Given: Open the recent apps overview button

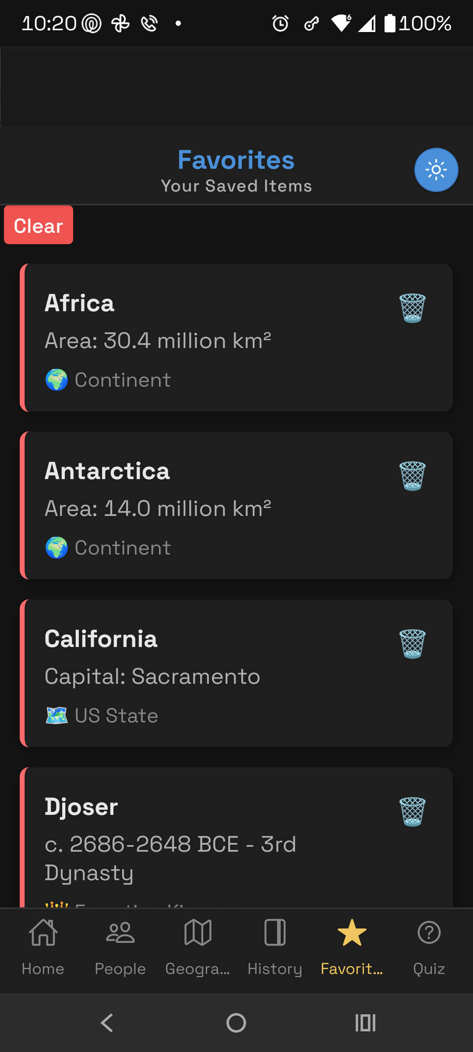Looking at the screenshot, I should click(365, 1023).
